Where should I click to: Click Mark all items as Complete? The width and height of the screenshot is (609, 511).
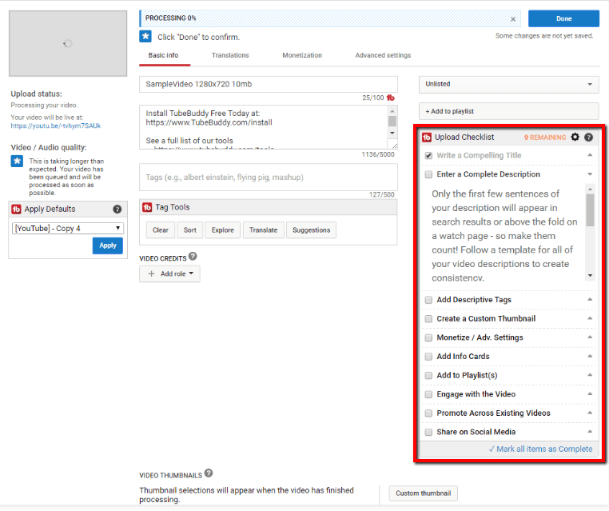click(540, 449)
